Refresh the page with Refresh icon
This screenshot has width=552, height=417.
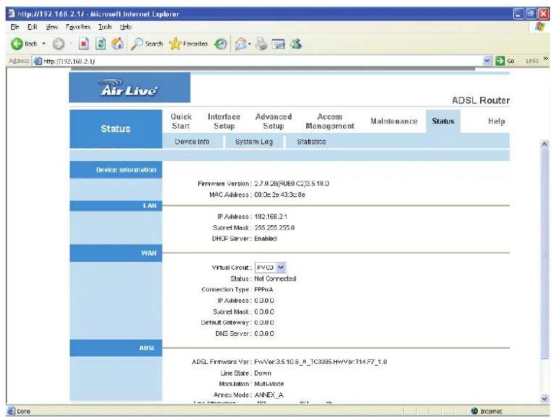coord(101,44)
